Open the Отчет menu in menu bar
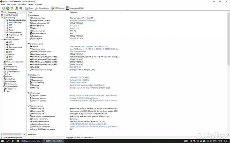Screen dimensions: 230x143 pos(14,4)
